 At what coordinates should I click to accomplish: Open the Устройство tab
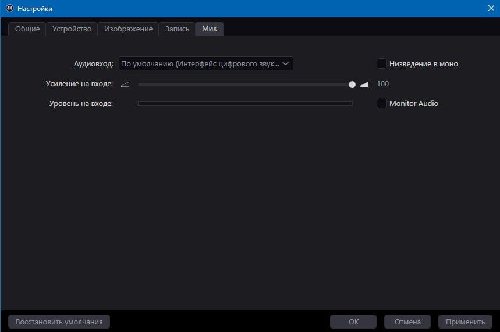(72, 29)
